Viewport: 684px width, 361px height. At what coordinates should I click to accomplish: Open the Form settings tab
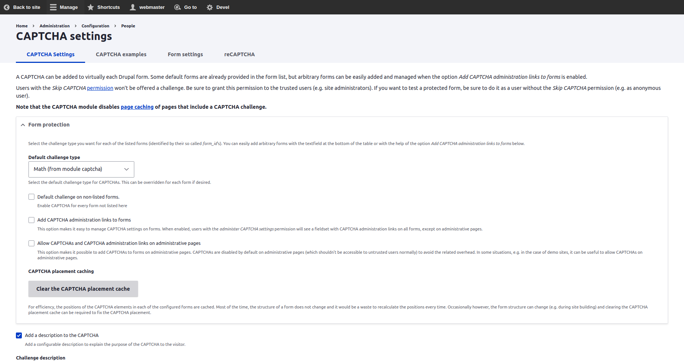pos(185,54)
